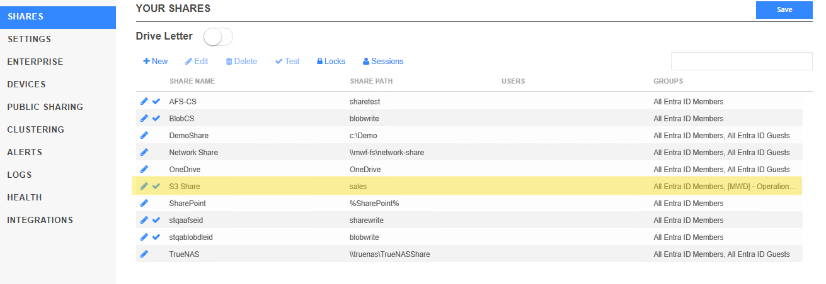Click the edit pencil beside Network Share
The height and width of the screenshot is (284, 826).
[144, 152]
